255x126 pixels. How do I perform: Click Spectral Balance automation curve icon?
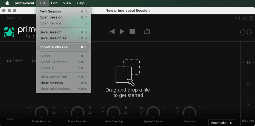(x=142, y=113)
